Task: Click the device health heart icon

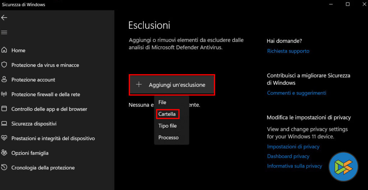Action: point(4,138)
